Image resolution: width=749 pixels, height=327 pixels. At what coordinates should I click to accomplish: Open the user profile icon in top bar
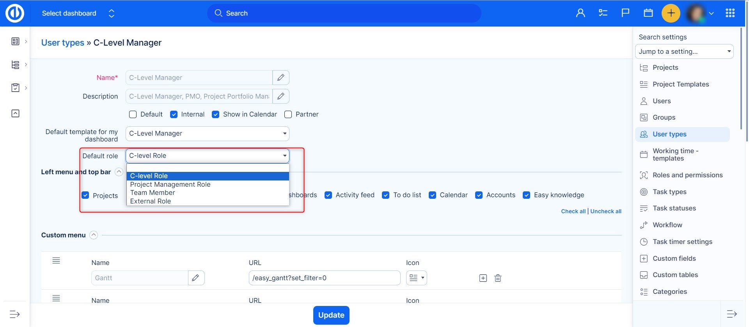(580, 13)
